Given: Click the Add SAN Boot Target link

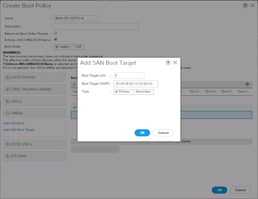Looking at the screenshot, I should [19, 130].
